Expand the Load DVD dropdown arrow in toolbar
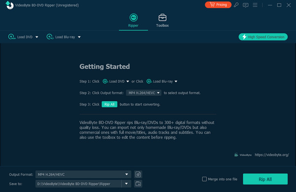The image size is (296, 192). 37,37
